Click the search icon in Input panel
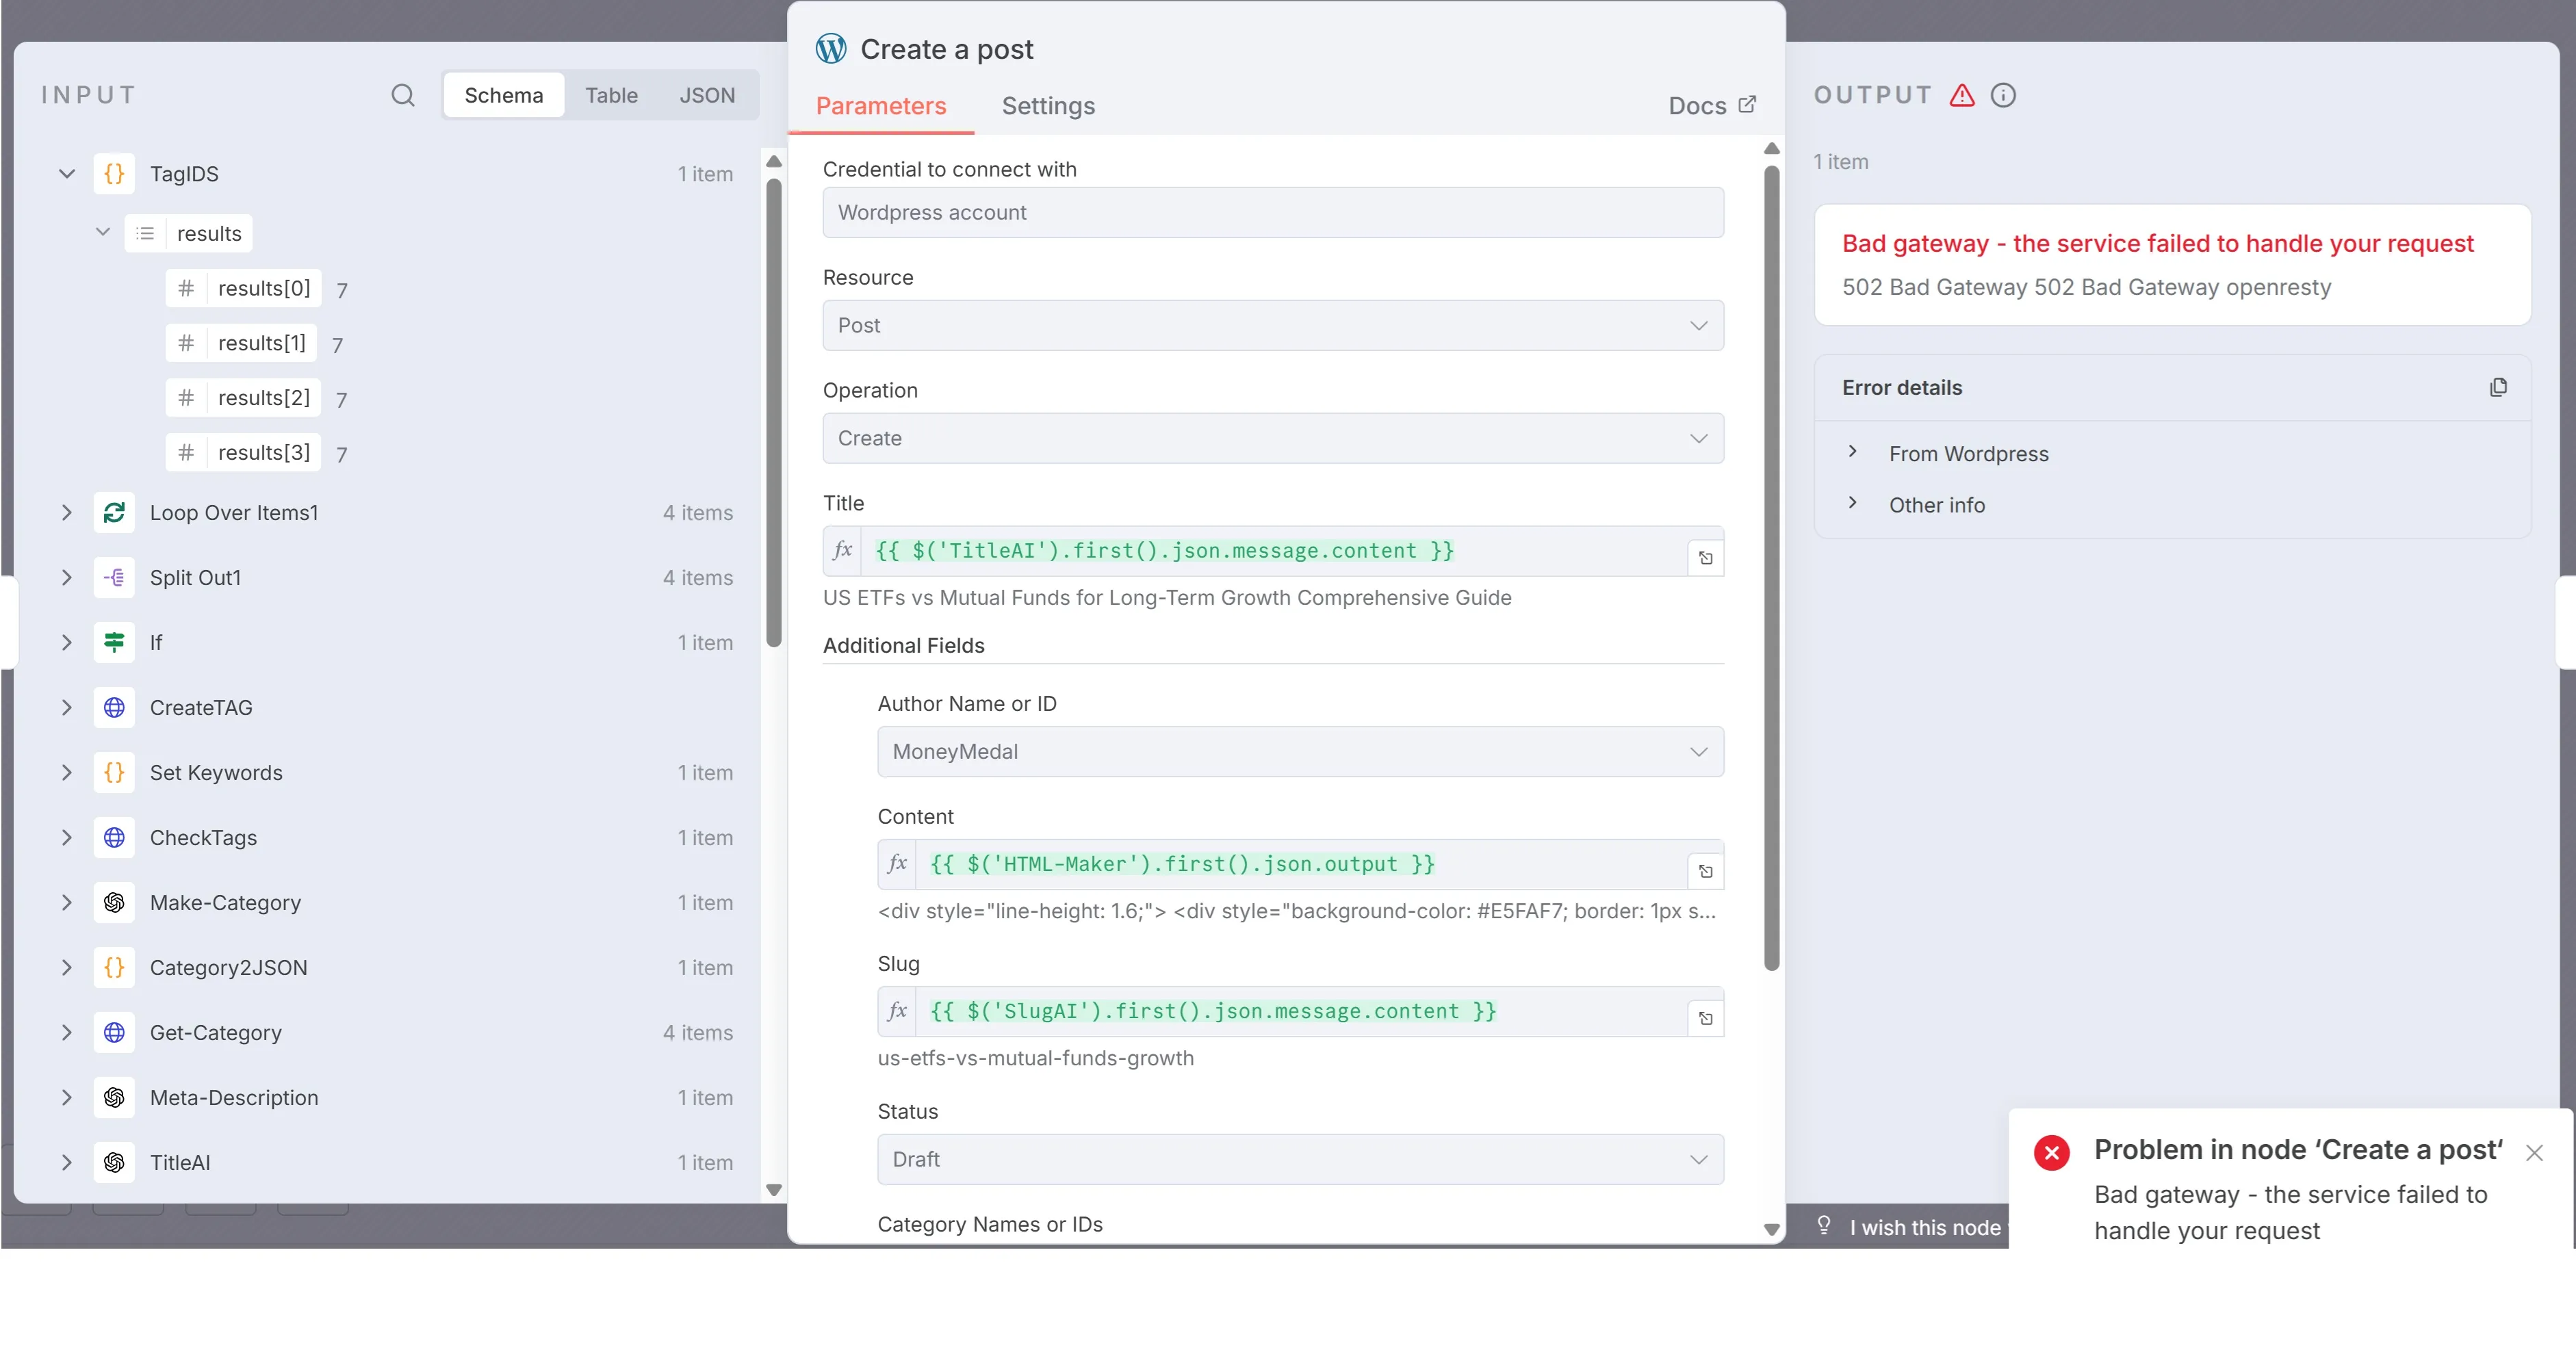 [402, 95]
